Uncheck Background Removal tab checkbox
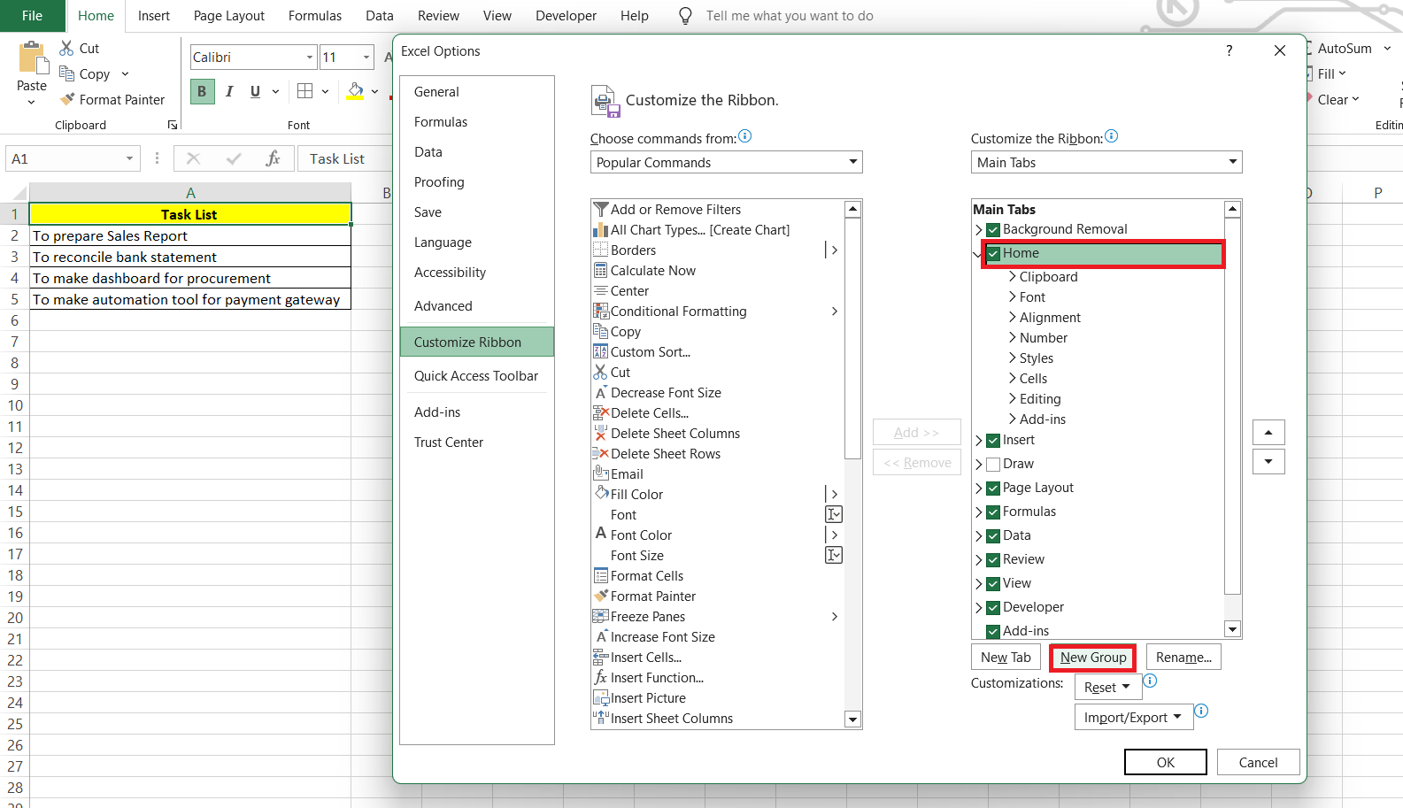 click(993, 230)
